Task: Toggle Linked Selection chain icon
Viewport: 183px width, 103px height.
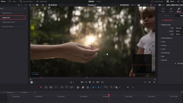Action: [x=83, y=87]
